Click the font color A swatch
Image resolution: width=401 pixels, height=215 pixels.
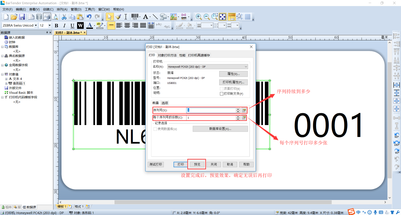coord(89,25)
